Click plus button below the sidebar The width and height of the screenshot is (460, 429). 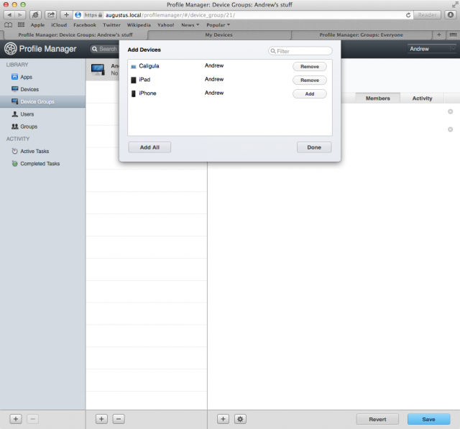[16, 419]
